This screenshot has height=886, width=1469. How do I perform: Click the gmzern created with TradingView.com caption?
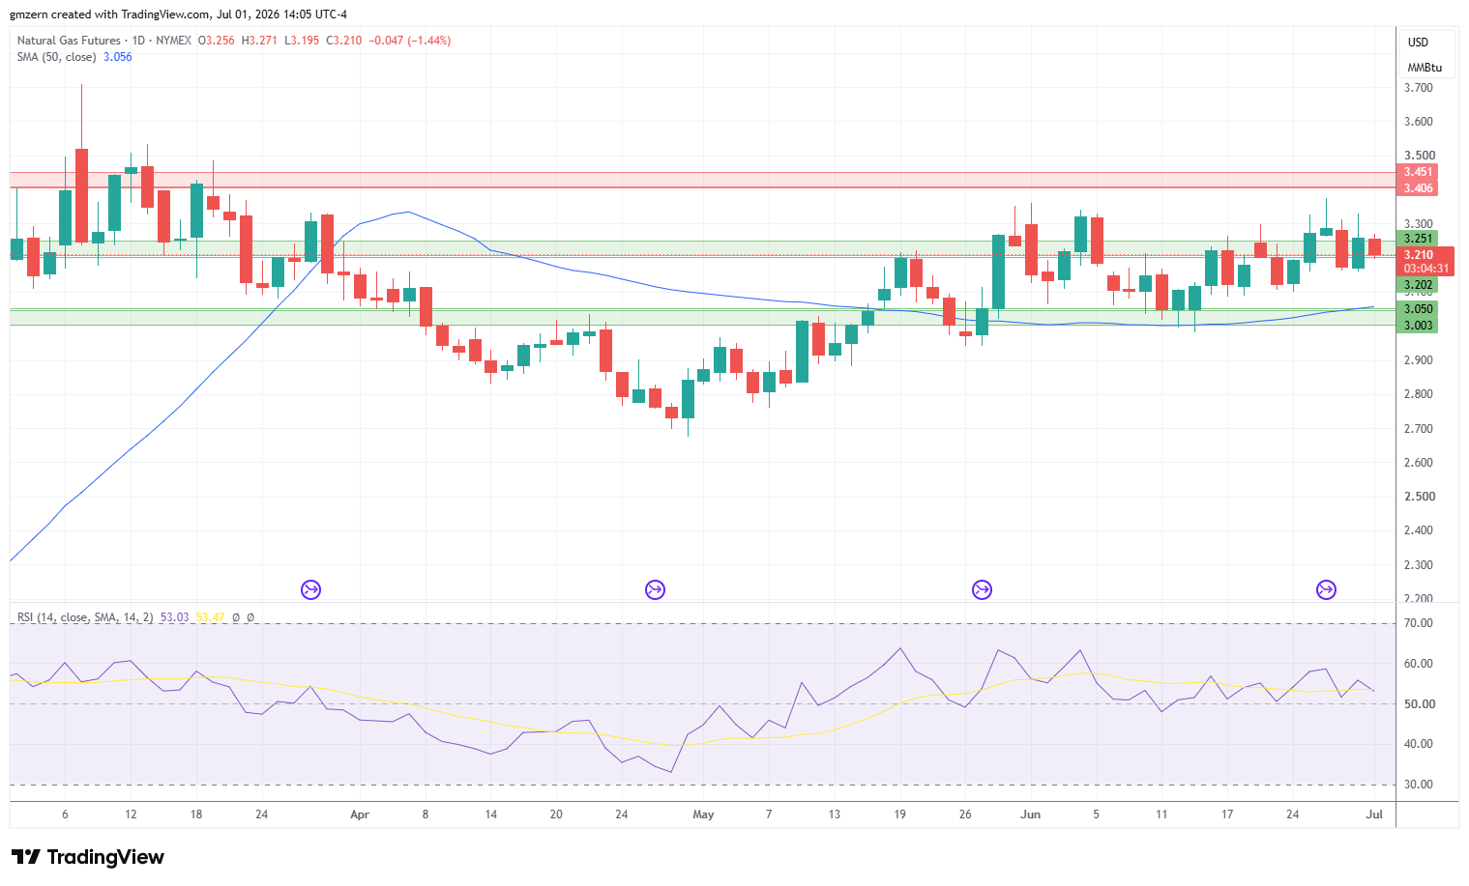[178, 14]
